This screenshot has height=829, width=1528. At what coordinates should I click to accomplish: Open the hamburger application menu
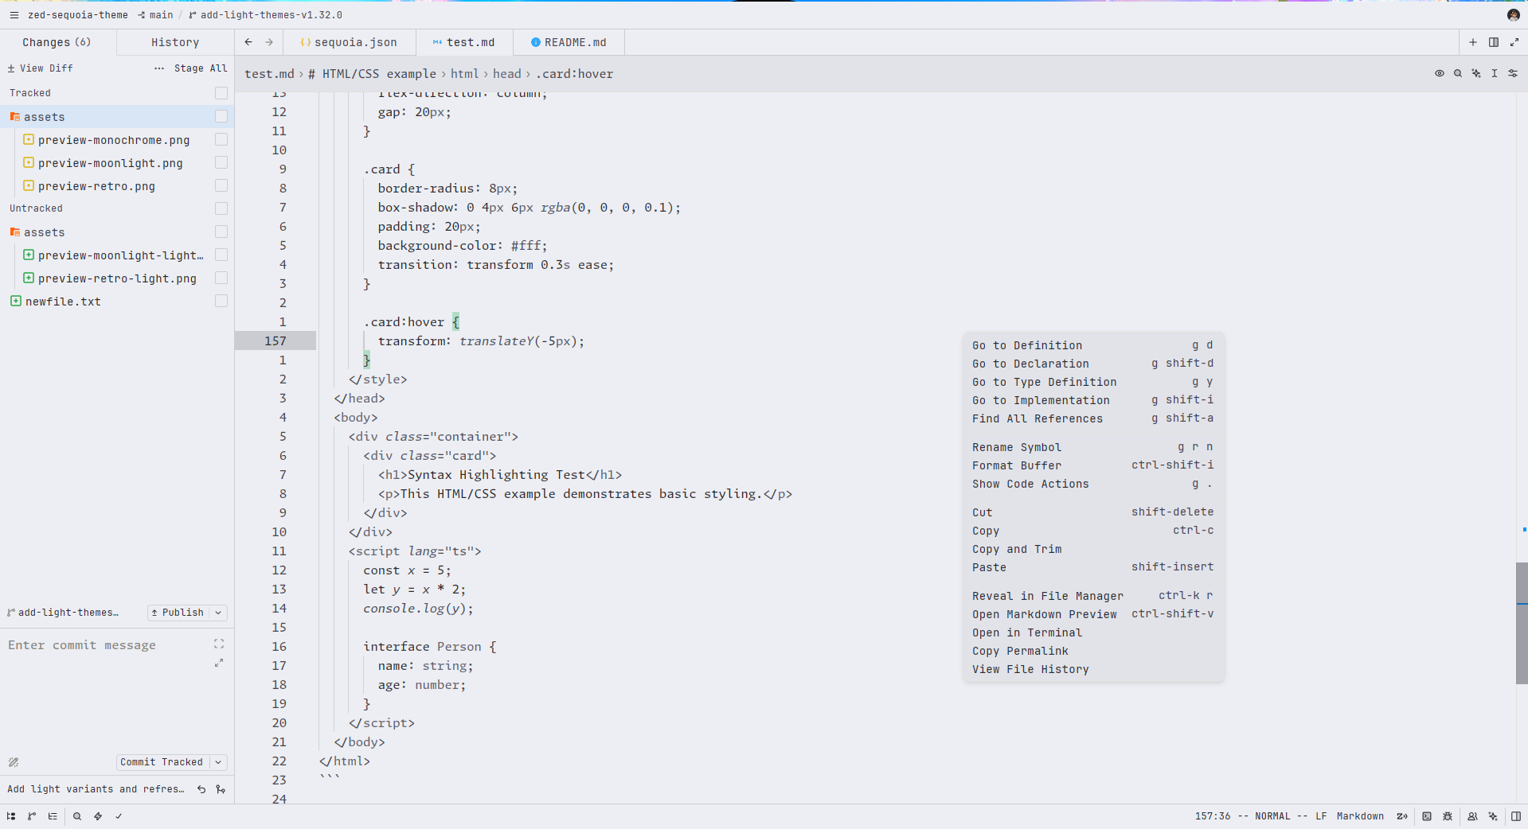(x=14, y=15)
